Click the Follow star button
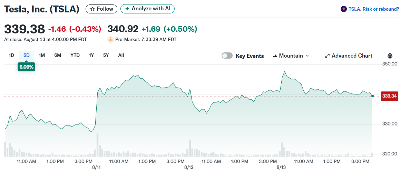Screen dimensions: 400x171 tap(101, 9)
